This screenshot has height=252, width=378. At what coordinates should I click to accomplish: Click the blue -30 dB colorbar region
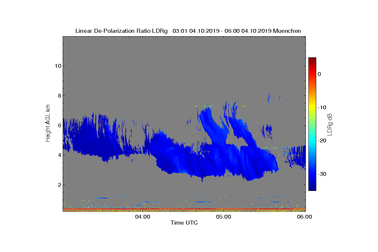tap(312, 174)
